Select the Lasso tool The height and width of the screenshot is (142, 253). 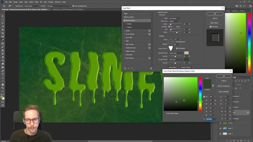(x=3, y=23)
